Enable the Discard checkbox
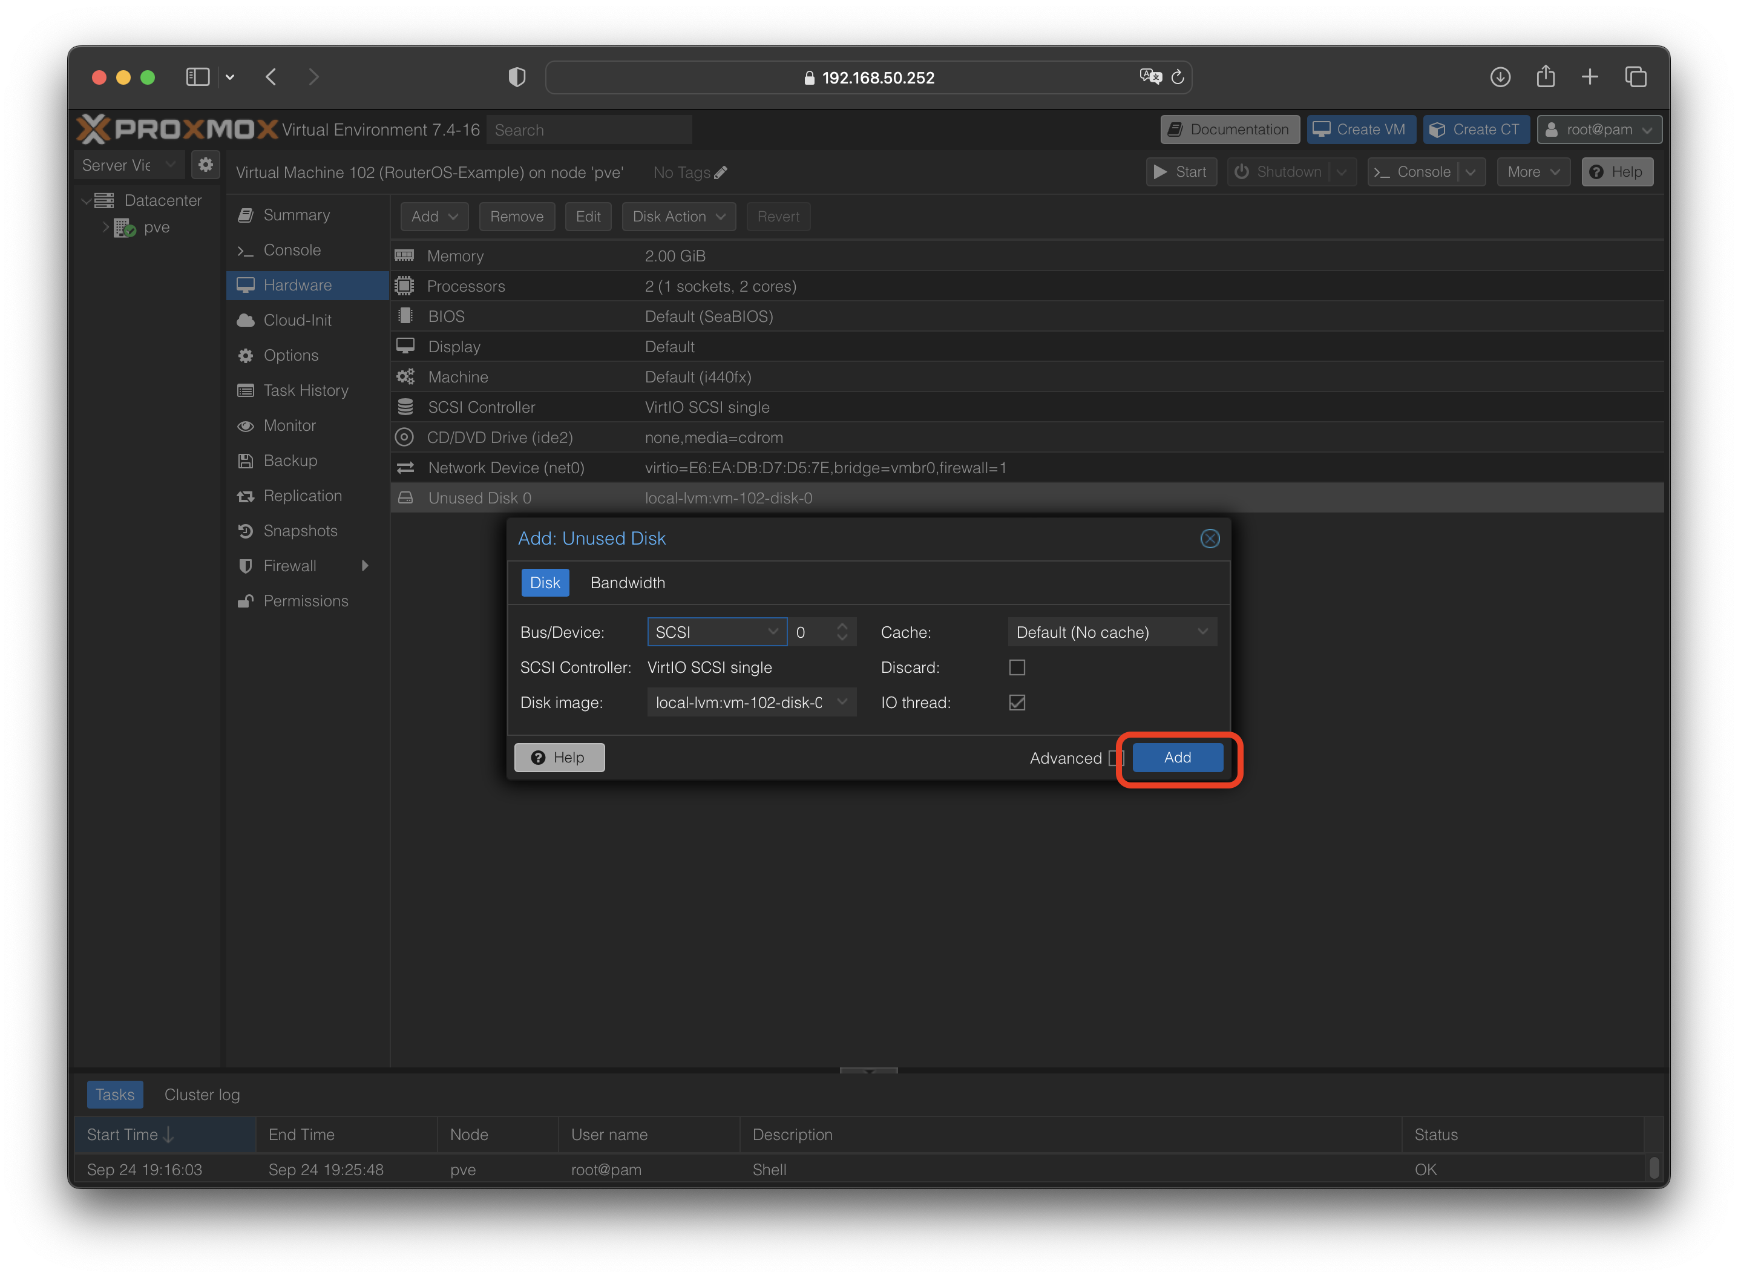The image size is (1738, 1278). 1017,667
